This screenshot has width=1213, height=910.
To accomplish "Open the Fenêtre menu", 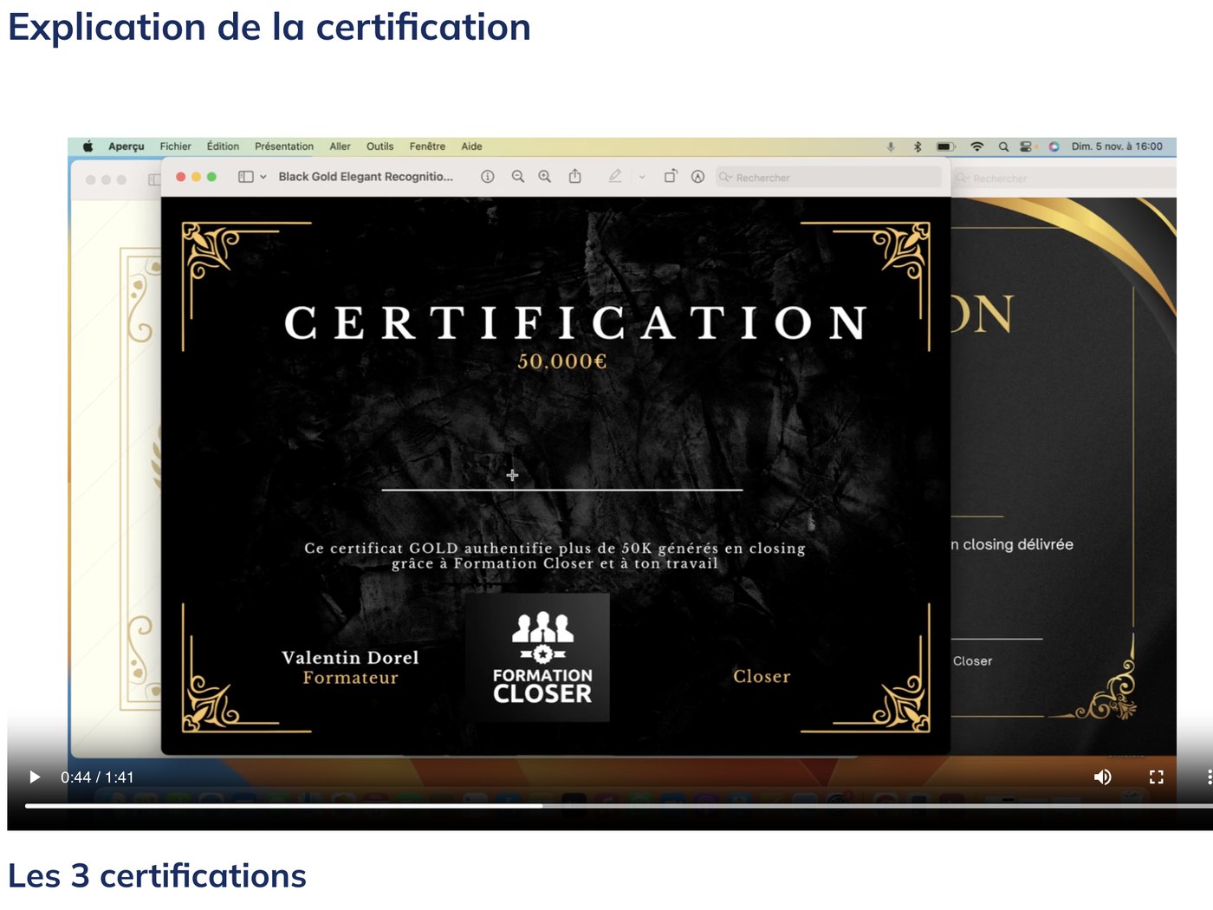I will click(x=427, y=146).
